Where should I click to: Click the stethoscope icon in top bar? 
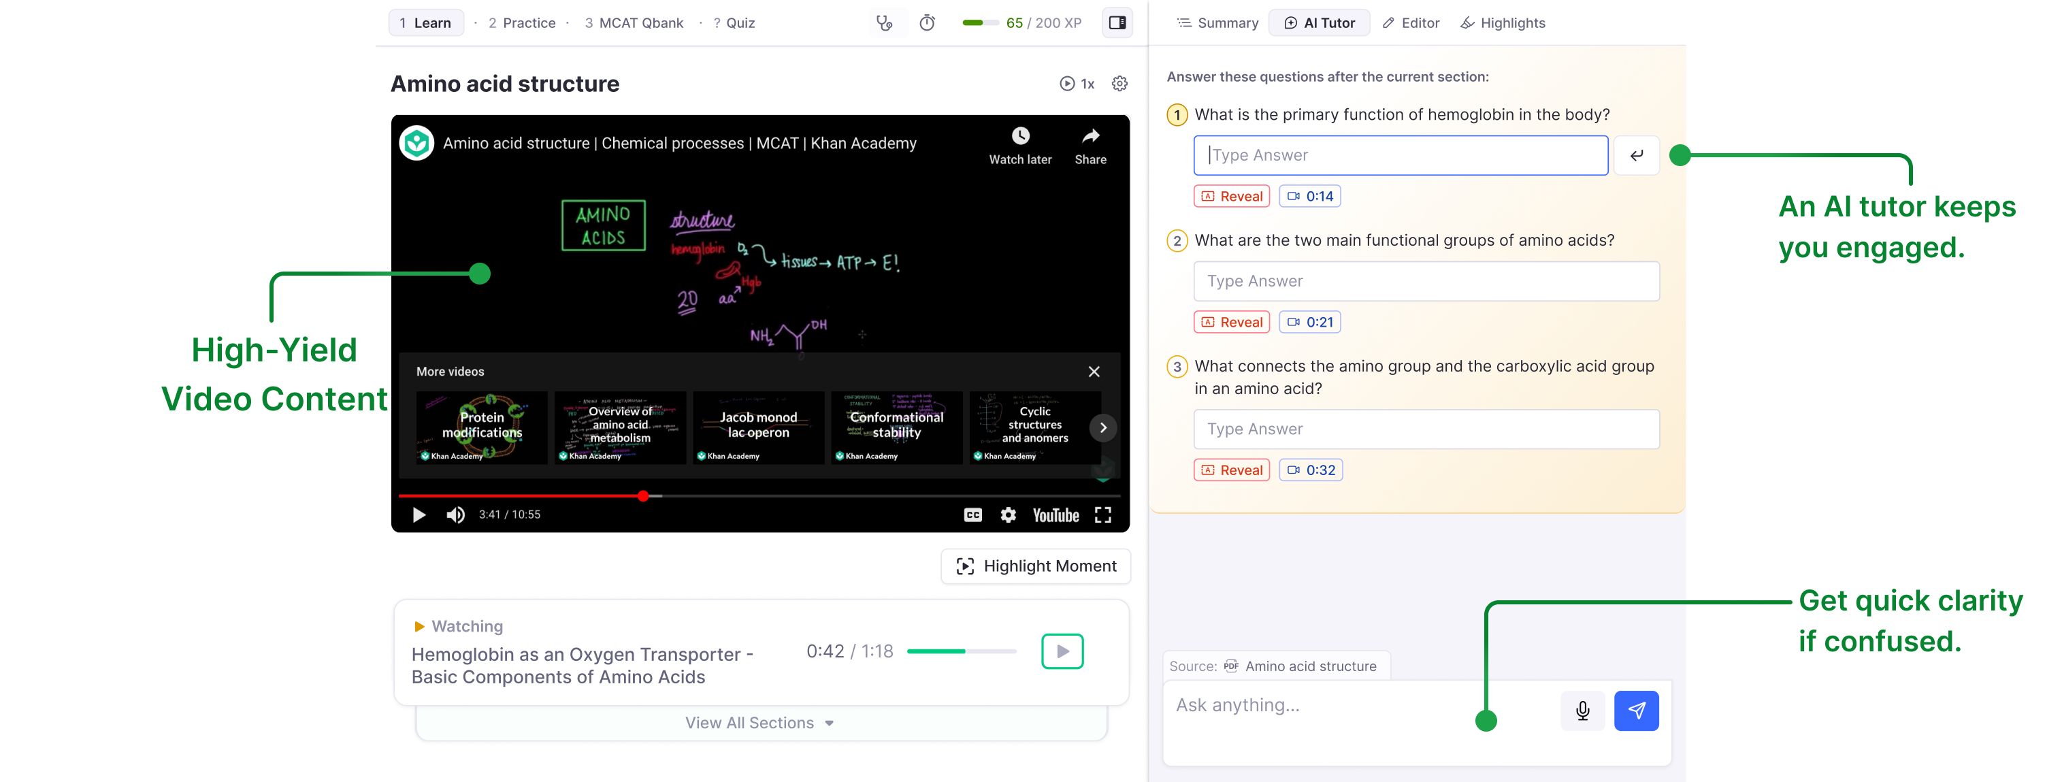click(x=884, y=23)
